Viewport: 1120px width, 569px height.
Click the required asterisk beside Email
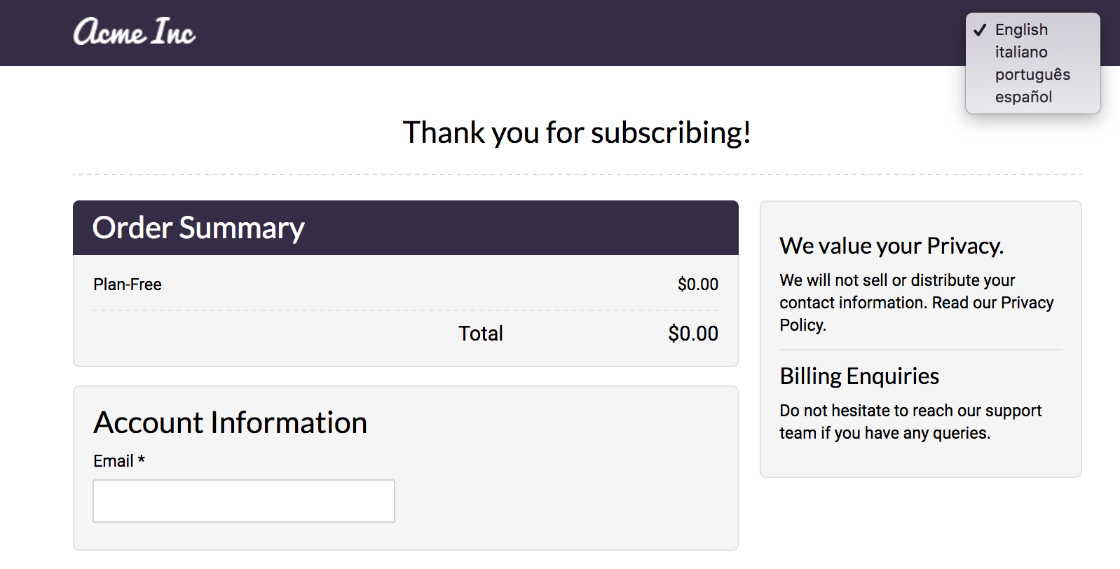[x=142, y=460]
